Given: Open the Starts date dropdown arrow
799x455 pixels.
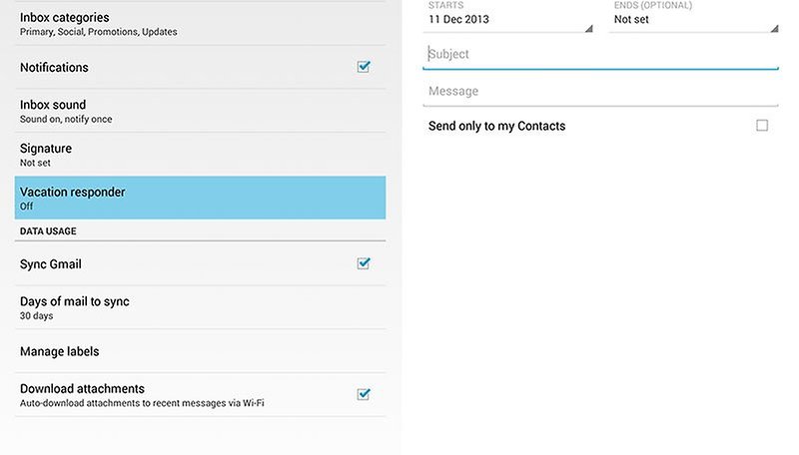Looking at the screenshot, I should (x=588, y=29).
